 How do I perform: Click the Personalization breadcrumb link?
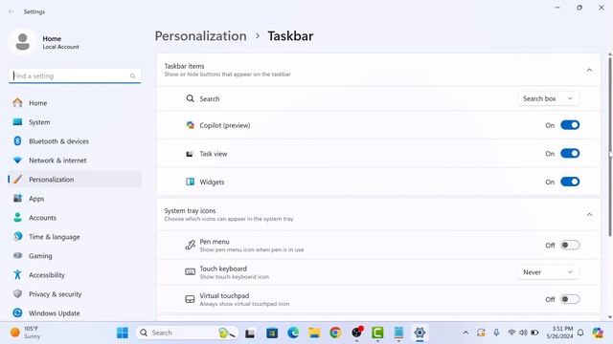[x=200, y=36]
